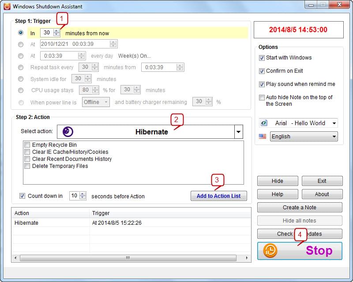This screenshot has width=353, height=282.
Task: Uncheck Start with Windows option
Action: (262, 58)
